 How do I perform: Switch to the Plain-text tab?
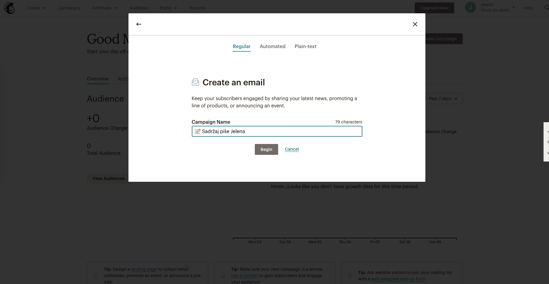305,46
